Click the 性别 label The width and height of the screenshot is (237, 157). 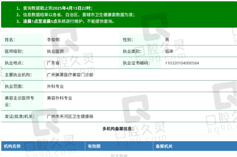[128, 40]
